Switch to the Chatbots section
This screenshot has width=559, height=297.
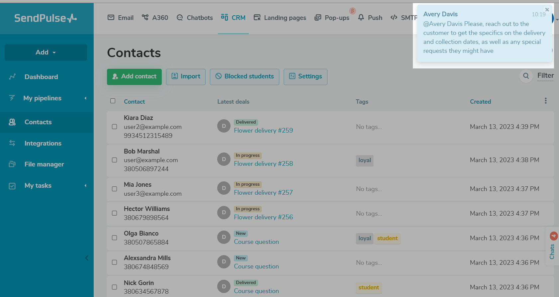(x=195, y=18)
